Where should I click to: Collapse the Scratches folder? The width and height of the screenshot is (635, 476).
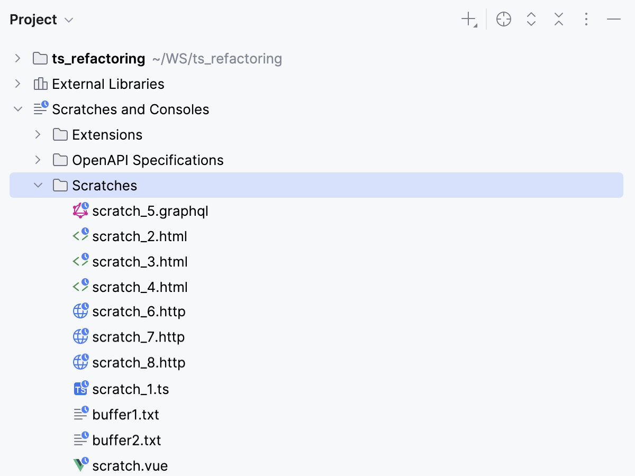click(38, 185)
